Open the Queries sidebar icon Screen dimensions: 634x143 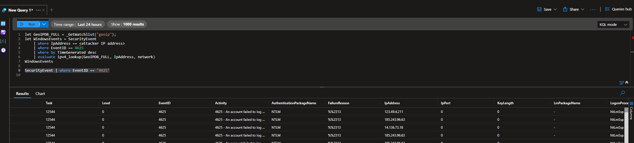[3, 32]
